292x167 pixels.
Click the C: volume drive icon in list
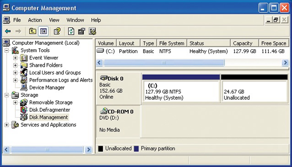click(x=101, y=51)
